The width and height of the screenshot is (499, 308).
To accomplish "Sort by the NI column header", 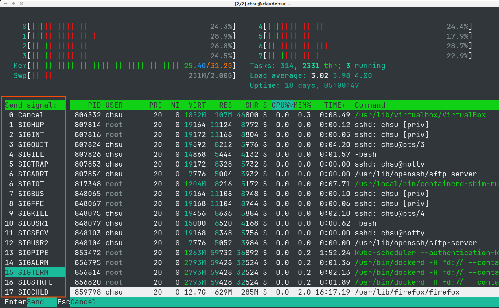I will (x=175, y=105).
